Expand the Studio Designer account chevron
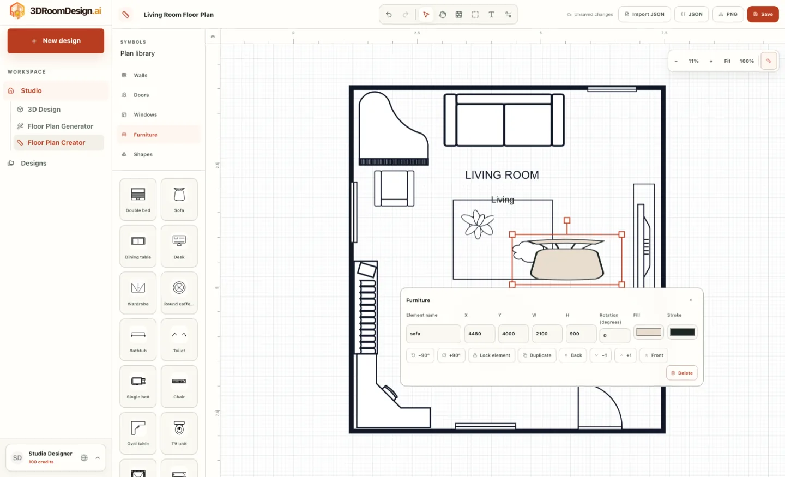Viewport: 785px width, 477px height. (x=98, y=458)
